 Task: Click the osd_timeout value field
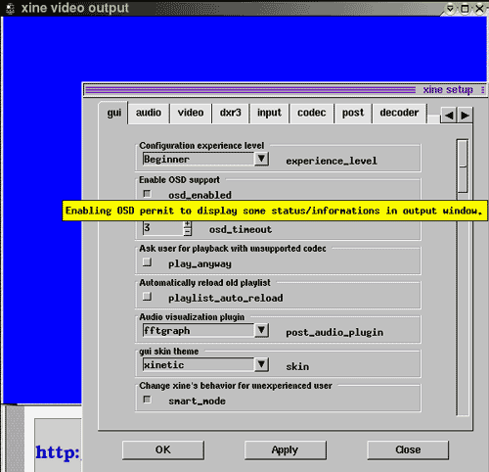(163, 228)
